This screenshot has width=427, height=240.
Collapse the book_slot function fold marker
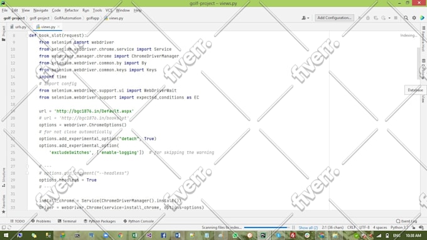coord(27,35)
